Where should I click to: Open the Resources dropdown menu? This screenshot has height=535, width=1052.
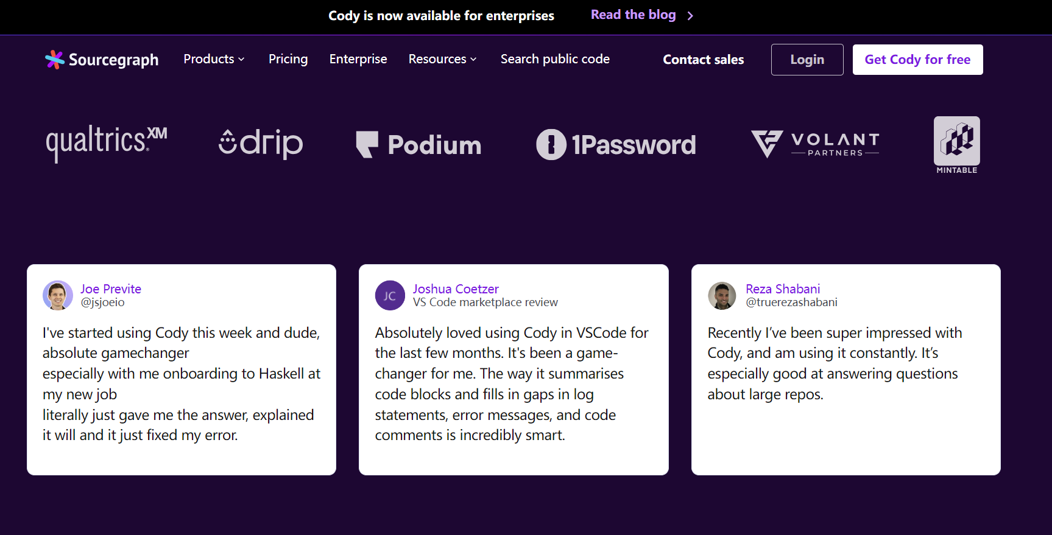click(442, 59)
